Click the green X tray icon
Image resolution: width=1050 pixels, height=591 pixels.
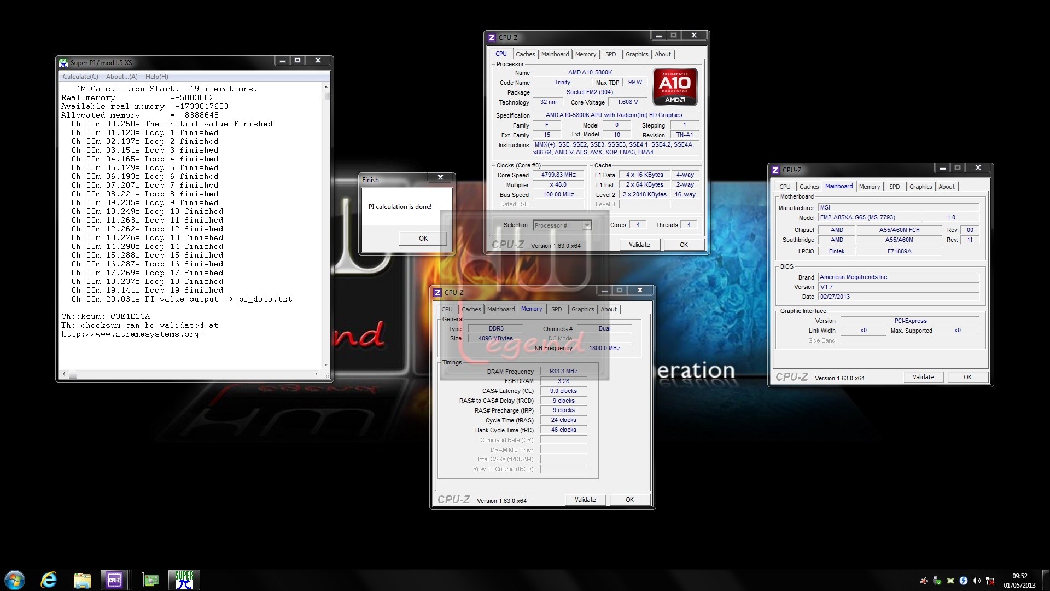coord(950,581)
